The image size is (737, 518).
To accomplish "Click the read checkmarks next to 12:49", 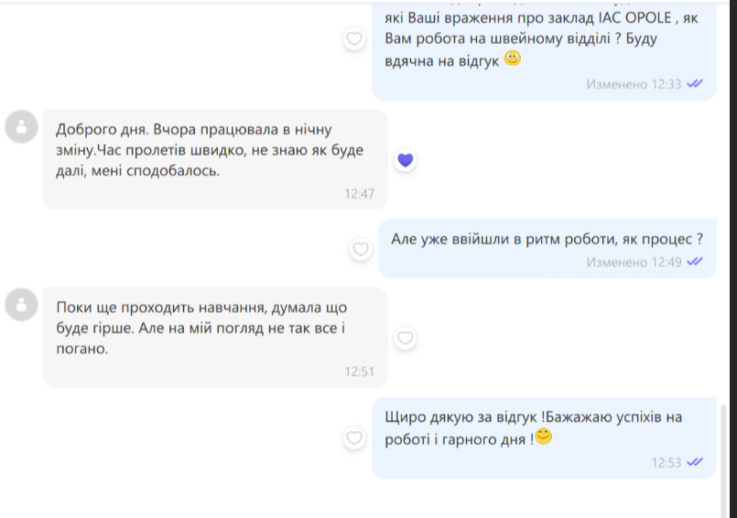I will coord(695,262).
